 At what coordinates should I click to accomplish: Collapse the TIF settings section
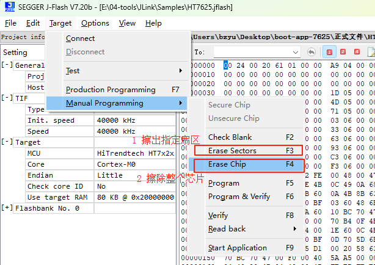(7, 98)
